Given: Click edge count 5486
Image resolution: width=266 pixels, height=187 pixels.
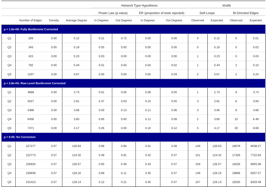Looking at the screenshot, I should point(31,110).
